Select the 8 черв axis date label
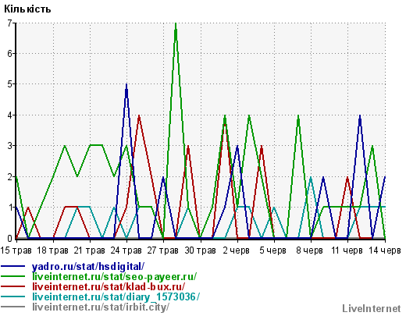Image resolution: width=406 pixels, height=316 pixels. tap(309, 250)
